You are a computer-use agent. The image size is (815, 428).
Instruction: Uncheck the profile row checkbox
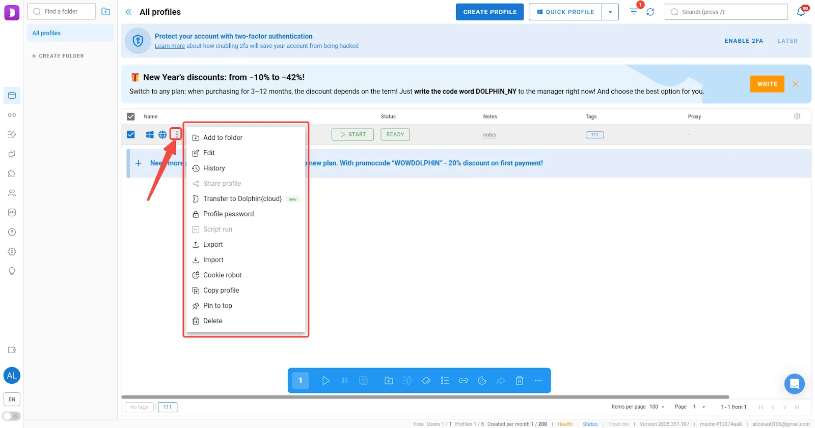click(x=131, y=134)
